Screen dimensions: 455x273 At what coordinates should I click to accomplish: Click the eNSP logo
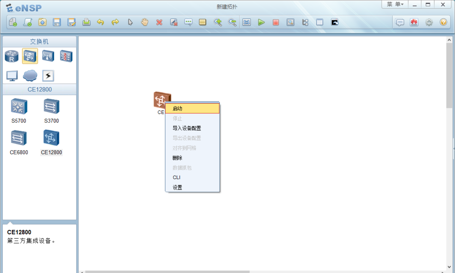[24, 8]
